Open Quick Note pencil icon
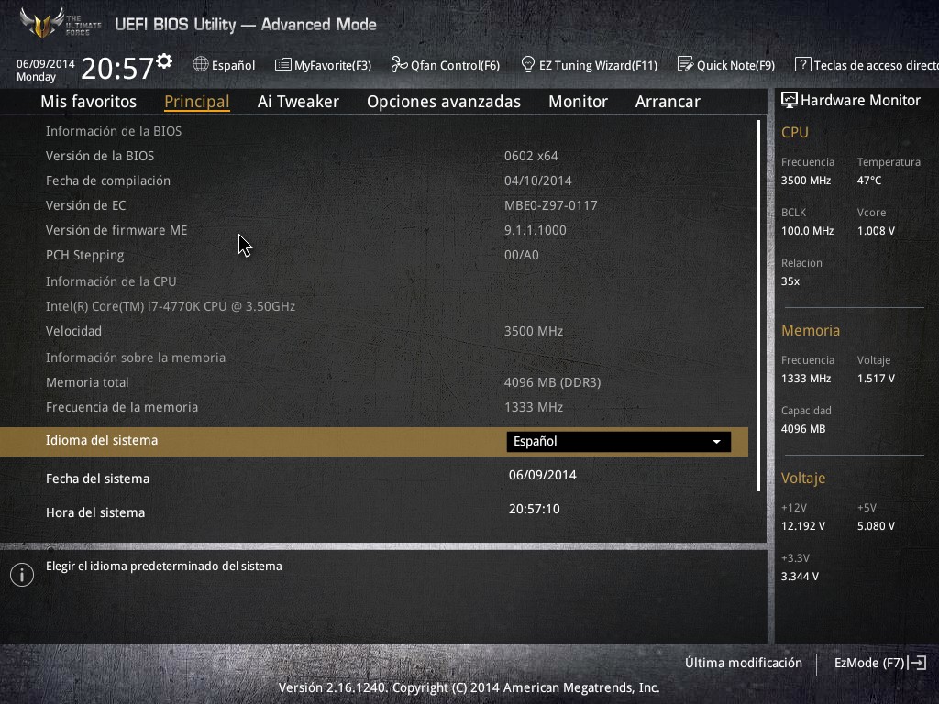Image resolution: width=939 pixels, height=704 pixels. point(685,64)
